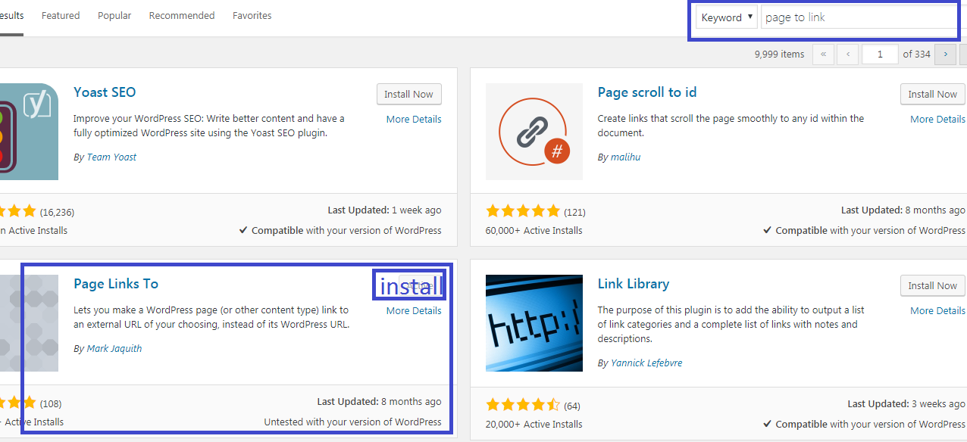Go to the next results page arrow
This screenshot has height=442, width=967.
coord(944,54)
